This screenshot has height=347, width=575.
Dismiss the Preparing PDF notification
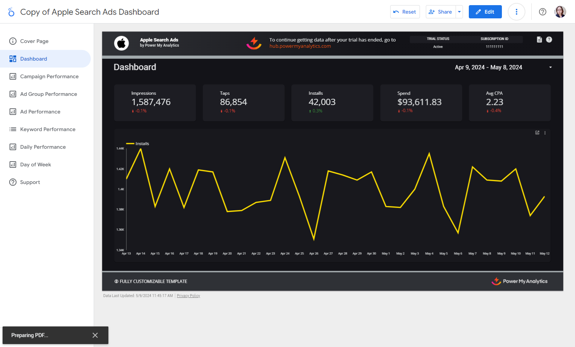(95, 335)
